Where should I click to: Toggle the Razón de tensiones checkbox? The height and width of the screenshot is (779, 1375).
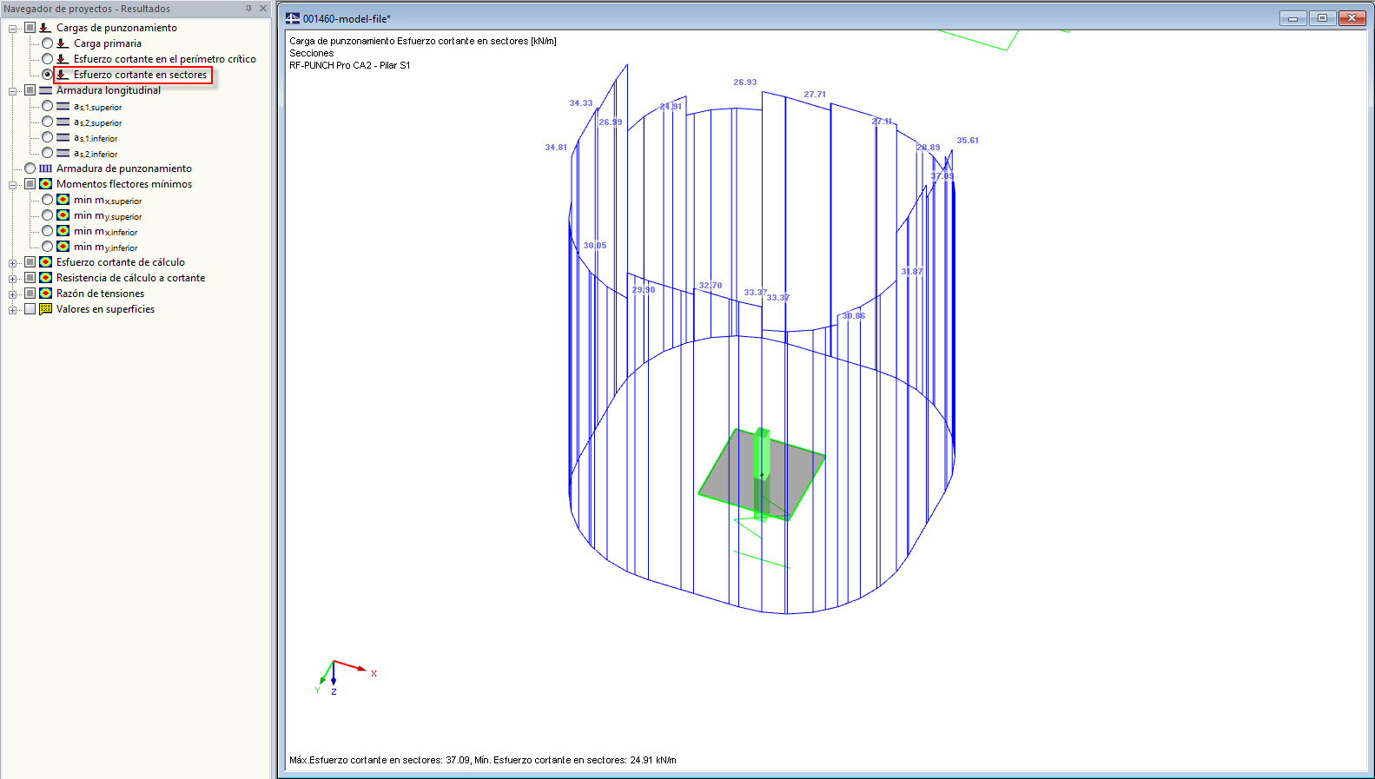(30, 294)
